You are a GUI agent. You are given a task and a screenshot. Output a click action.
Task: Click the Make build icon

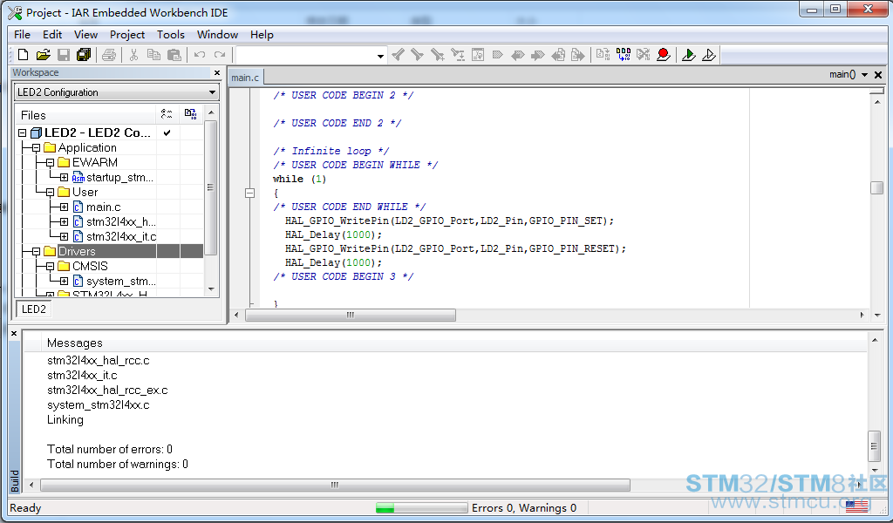tap(624, 55)
